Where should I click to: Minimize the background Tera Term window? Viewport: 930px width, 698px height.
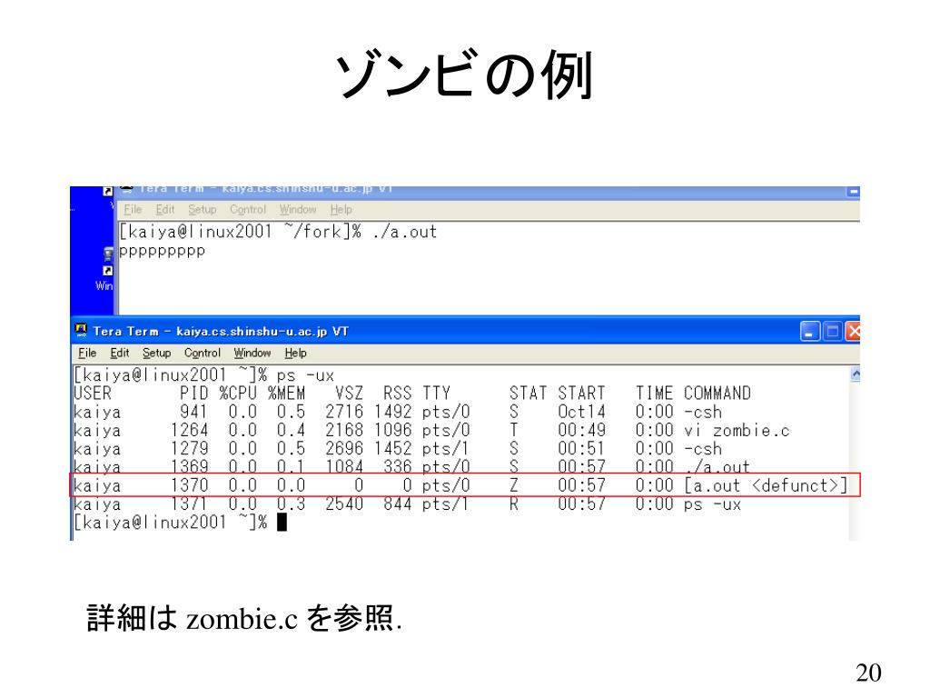point(853,192)
